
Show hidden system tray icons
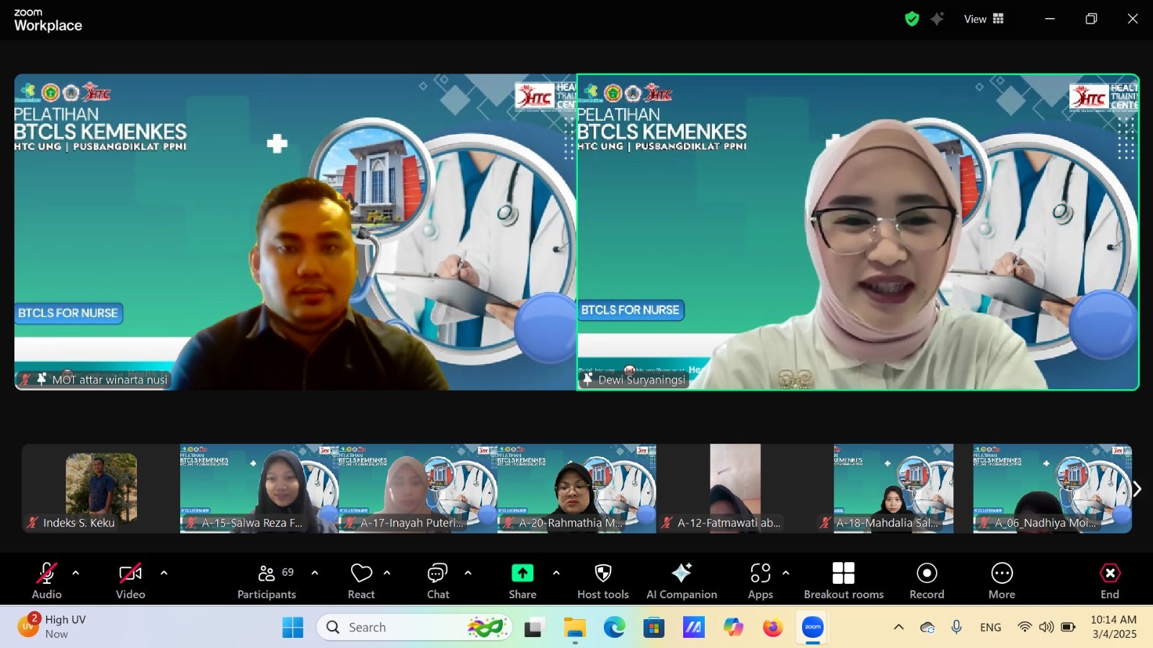[x=899, y=627]
